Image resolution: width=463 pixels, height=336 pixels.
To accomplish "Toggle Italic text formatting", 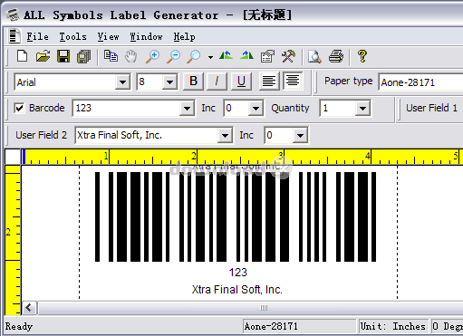I will pos(217,82).
